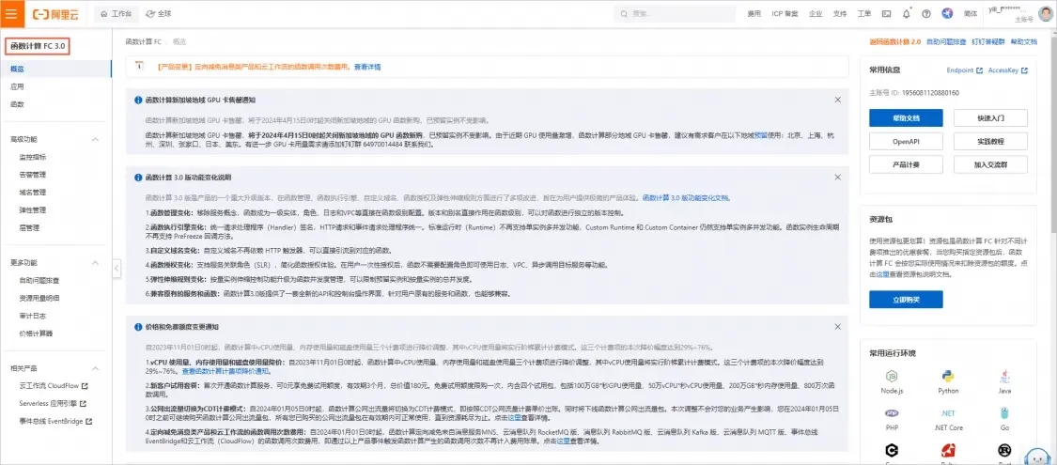Open the user avatar account menu
1057x465 pixels.
point(1047,13)
